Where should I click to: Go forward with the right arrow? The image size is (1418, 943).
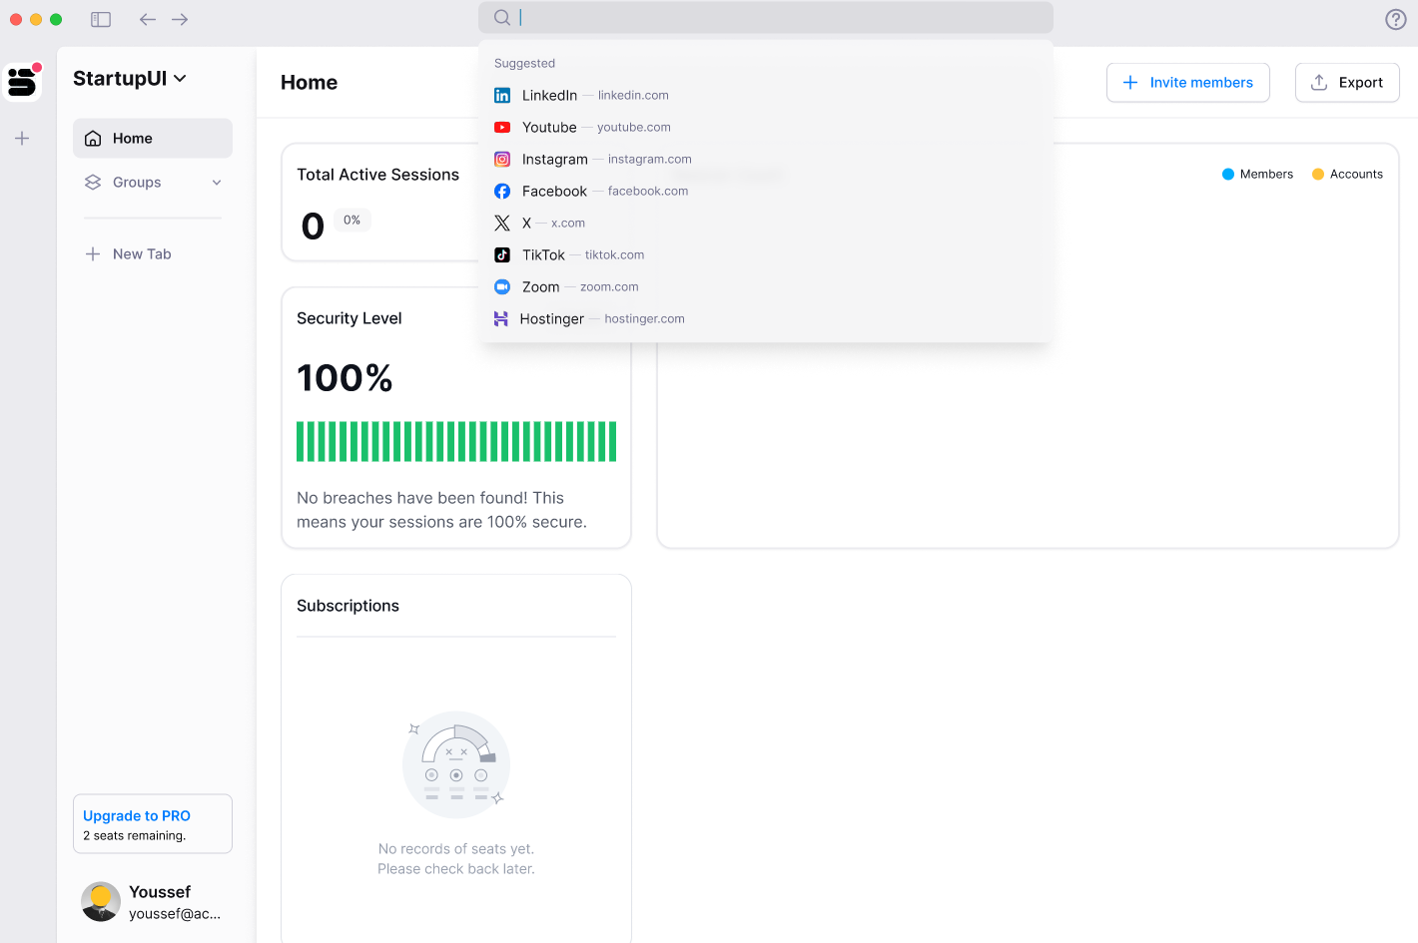[180, 19]
